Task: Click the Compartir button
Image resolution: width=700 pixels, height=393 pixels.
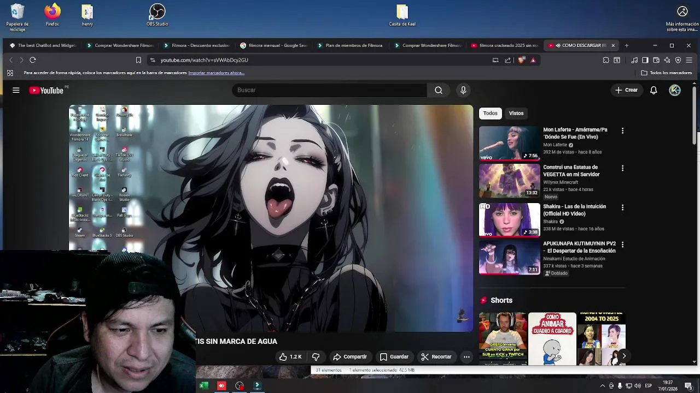Action: [350, 357]
